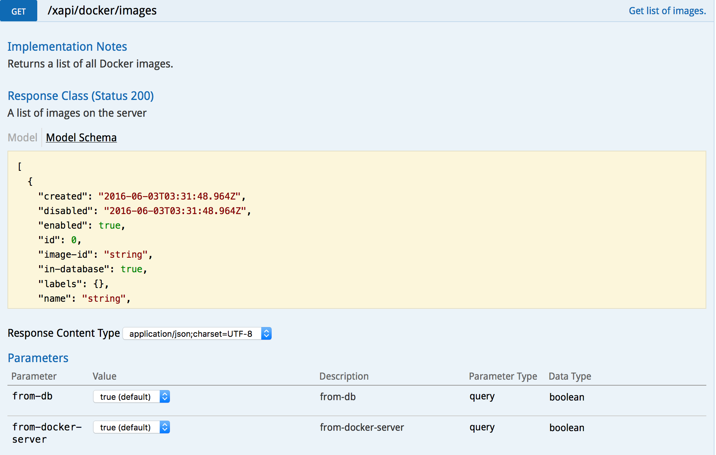Image resolution: width=716 pixels, height=455 pixels.
Task: Click the arrow icon on the from-docker-server select
Action: pyautogui.click(x=165, y=427)
